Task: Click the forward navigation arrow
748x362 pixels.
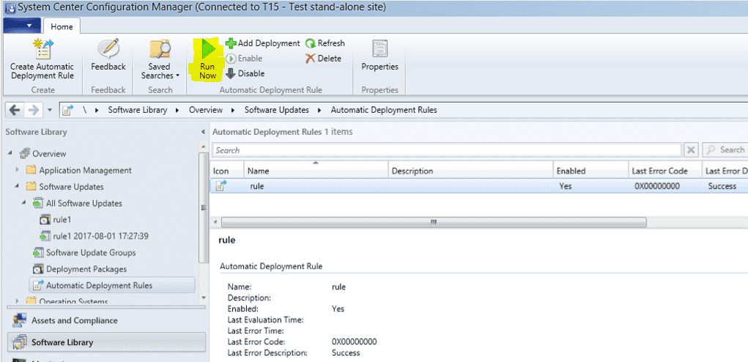Action: click(34, 110)
